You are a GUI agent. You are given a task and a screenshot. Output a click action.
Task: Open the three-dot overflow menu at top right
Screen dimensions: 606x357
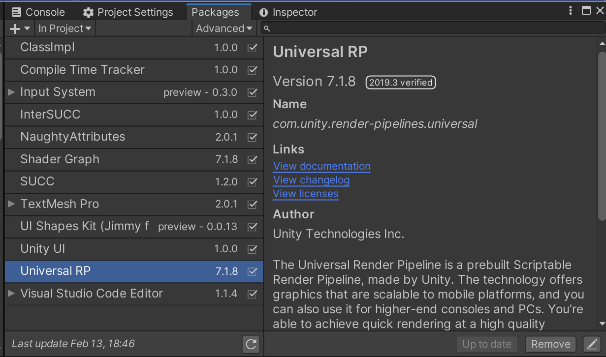(570, 10)
